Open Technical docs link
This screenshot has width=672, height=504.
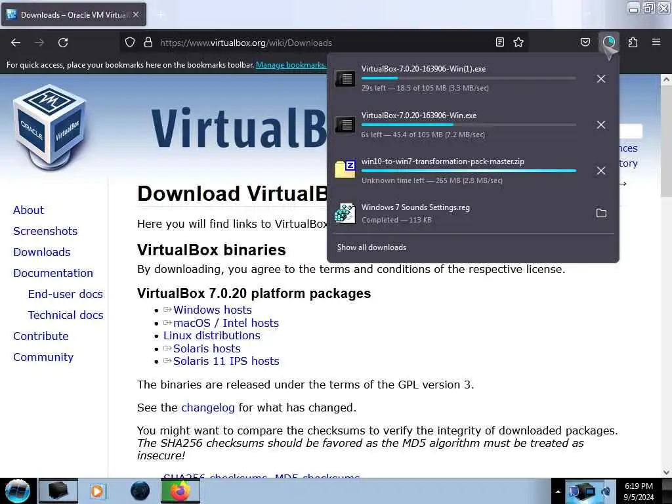(x=66, y=315)
